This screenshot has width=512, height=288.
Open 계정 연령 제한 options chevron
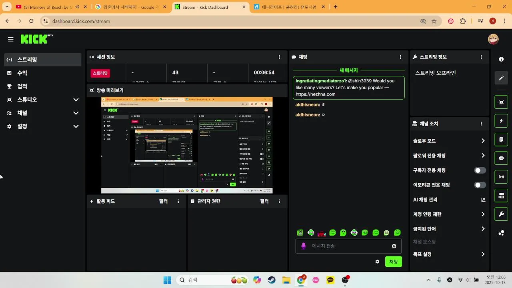tap(483, 214)
